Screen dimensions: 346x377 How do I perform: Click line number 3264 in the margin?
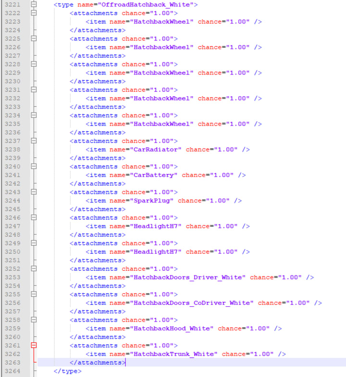pyautogui.click(x=12, y=371)
